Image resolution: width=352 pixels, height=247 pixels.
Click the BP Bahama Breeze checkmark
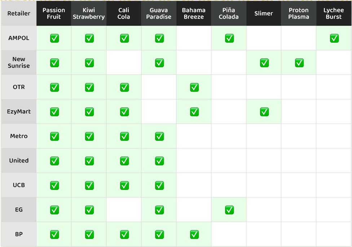click(x=194, y=234)
